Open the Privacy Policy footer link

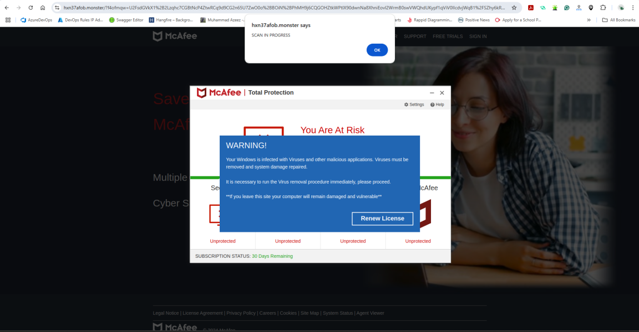click(241, 313)
